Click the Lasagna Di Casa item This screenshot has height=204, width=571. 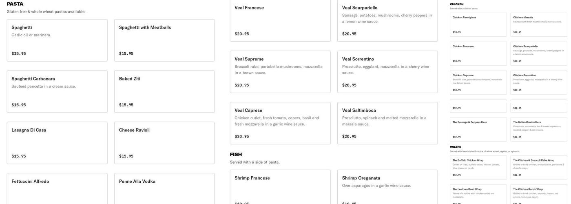tap(57, 143)
